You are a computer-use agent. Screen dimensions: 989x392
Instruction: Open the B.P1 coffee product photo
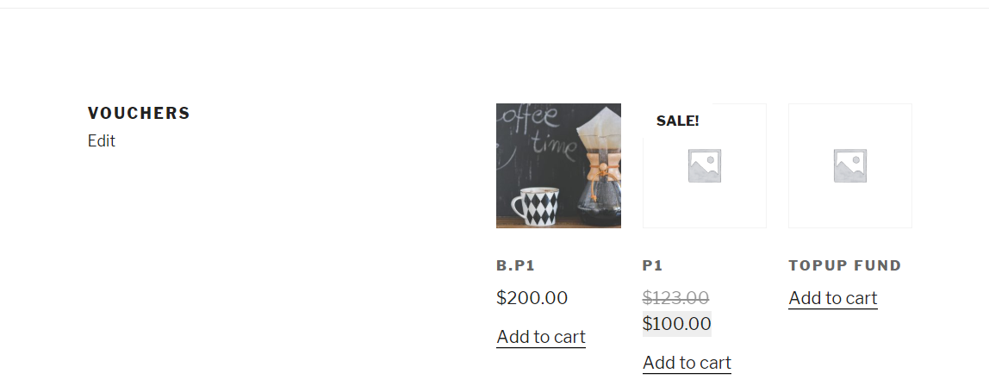(x=558, y=165)
